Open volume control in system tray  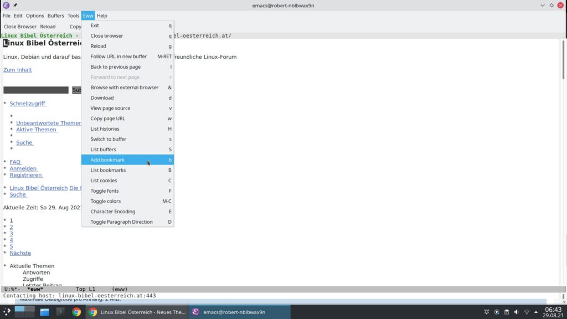[517, 312]
